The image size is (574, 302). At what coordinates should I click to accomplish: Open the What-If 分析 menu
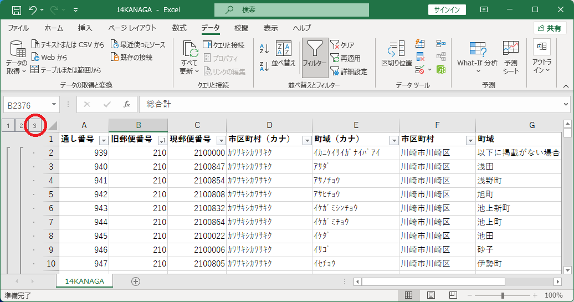[478, 58]
